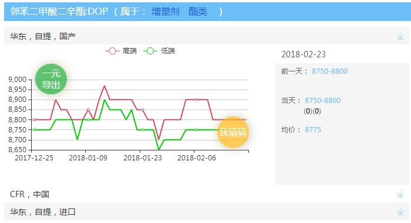Click y-axis label 8,650
Image resolution: width=411 pixels, height=223 pixels.
coord(18,150)
